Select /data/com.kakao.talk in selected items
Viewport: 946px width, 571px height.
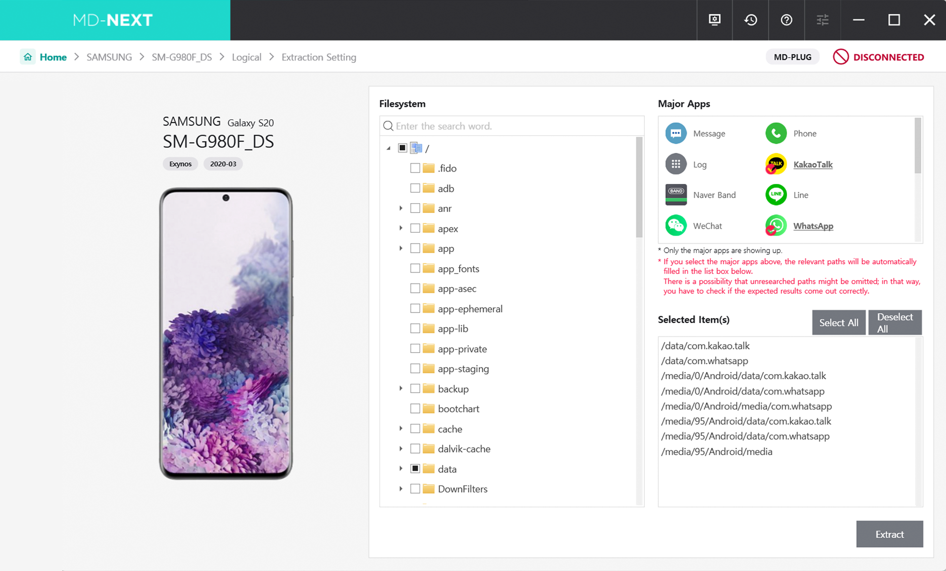705,346
